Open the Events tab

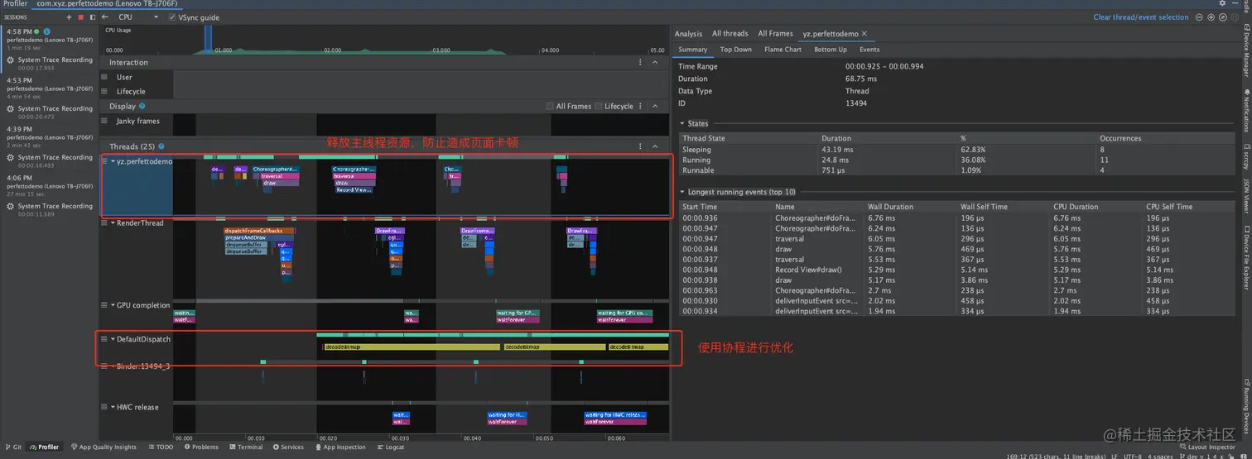coord(869,50)
